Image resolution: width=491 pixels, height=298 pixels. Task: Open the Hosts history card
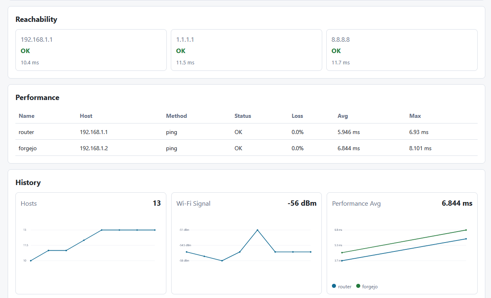[91, 243]
